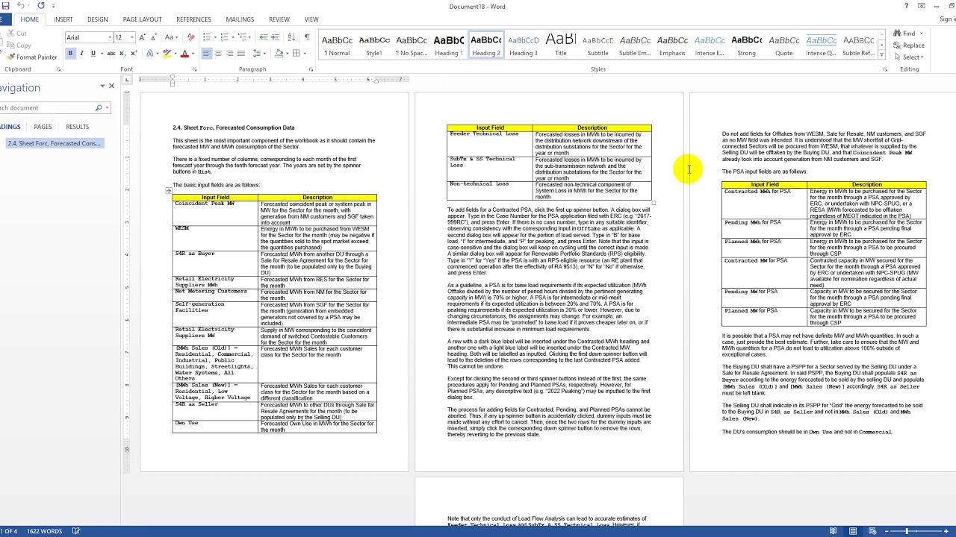Viewport: 956px width, 537px height.
Task: Apply text highlight color
Action: [x=166, y=53]
